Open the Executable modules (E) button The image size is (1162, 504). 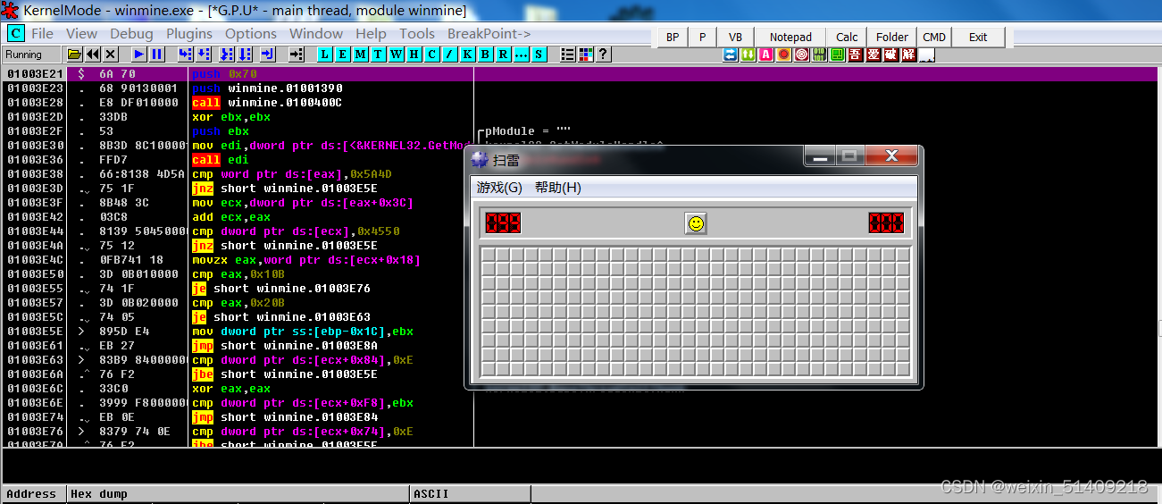342,55
